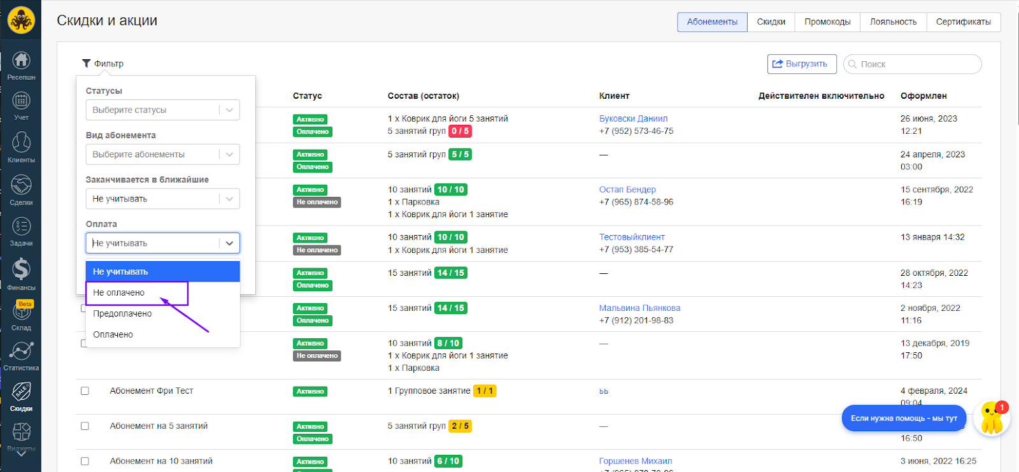
Task: Open the Задачи task list icon
Action: pyautogui.click(x=21, y=231)
